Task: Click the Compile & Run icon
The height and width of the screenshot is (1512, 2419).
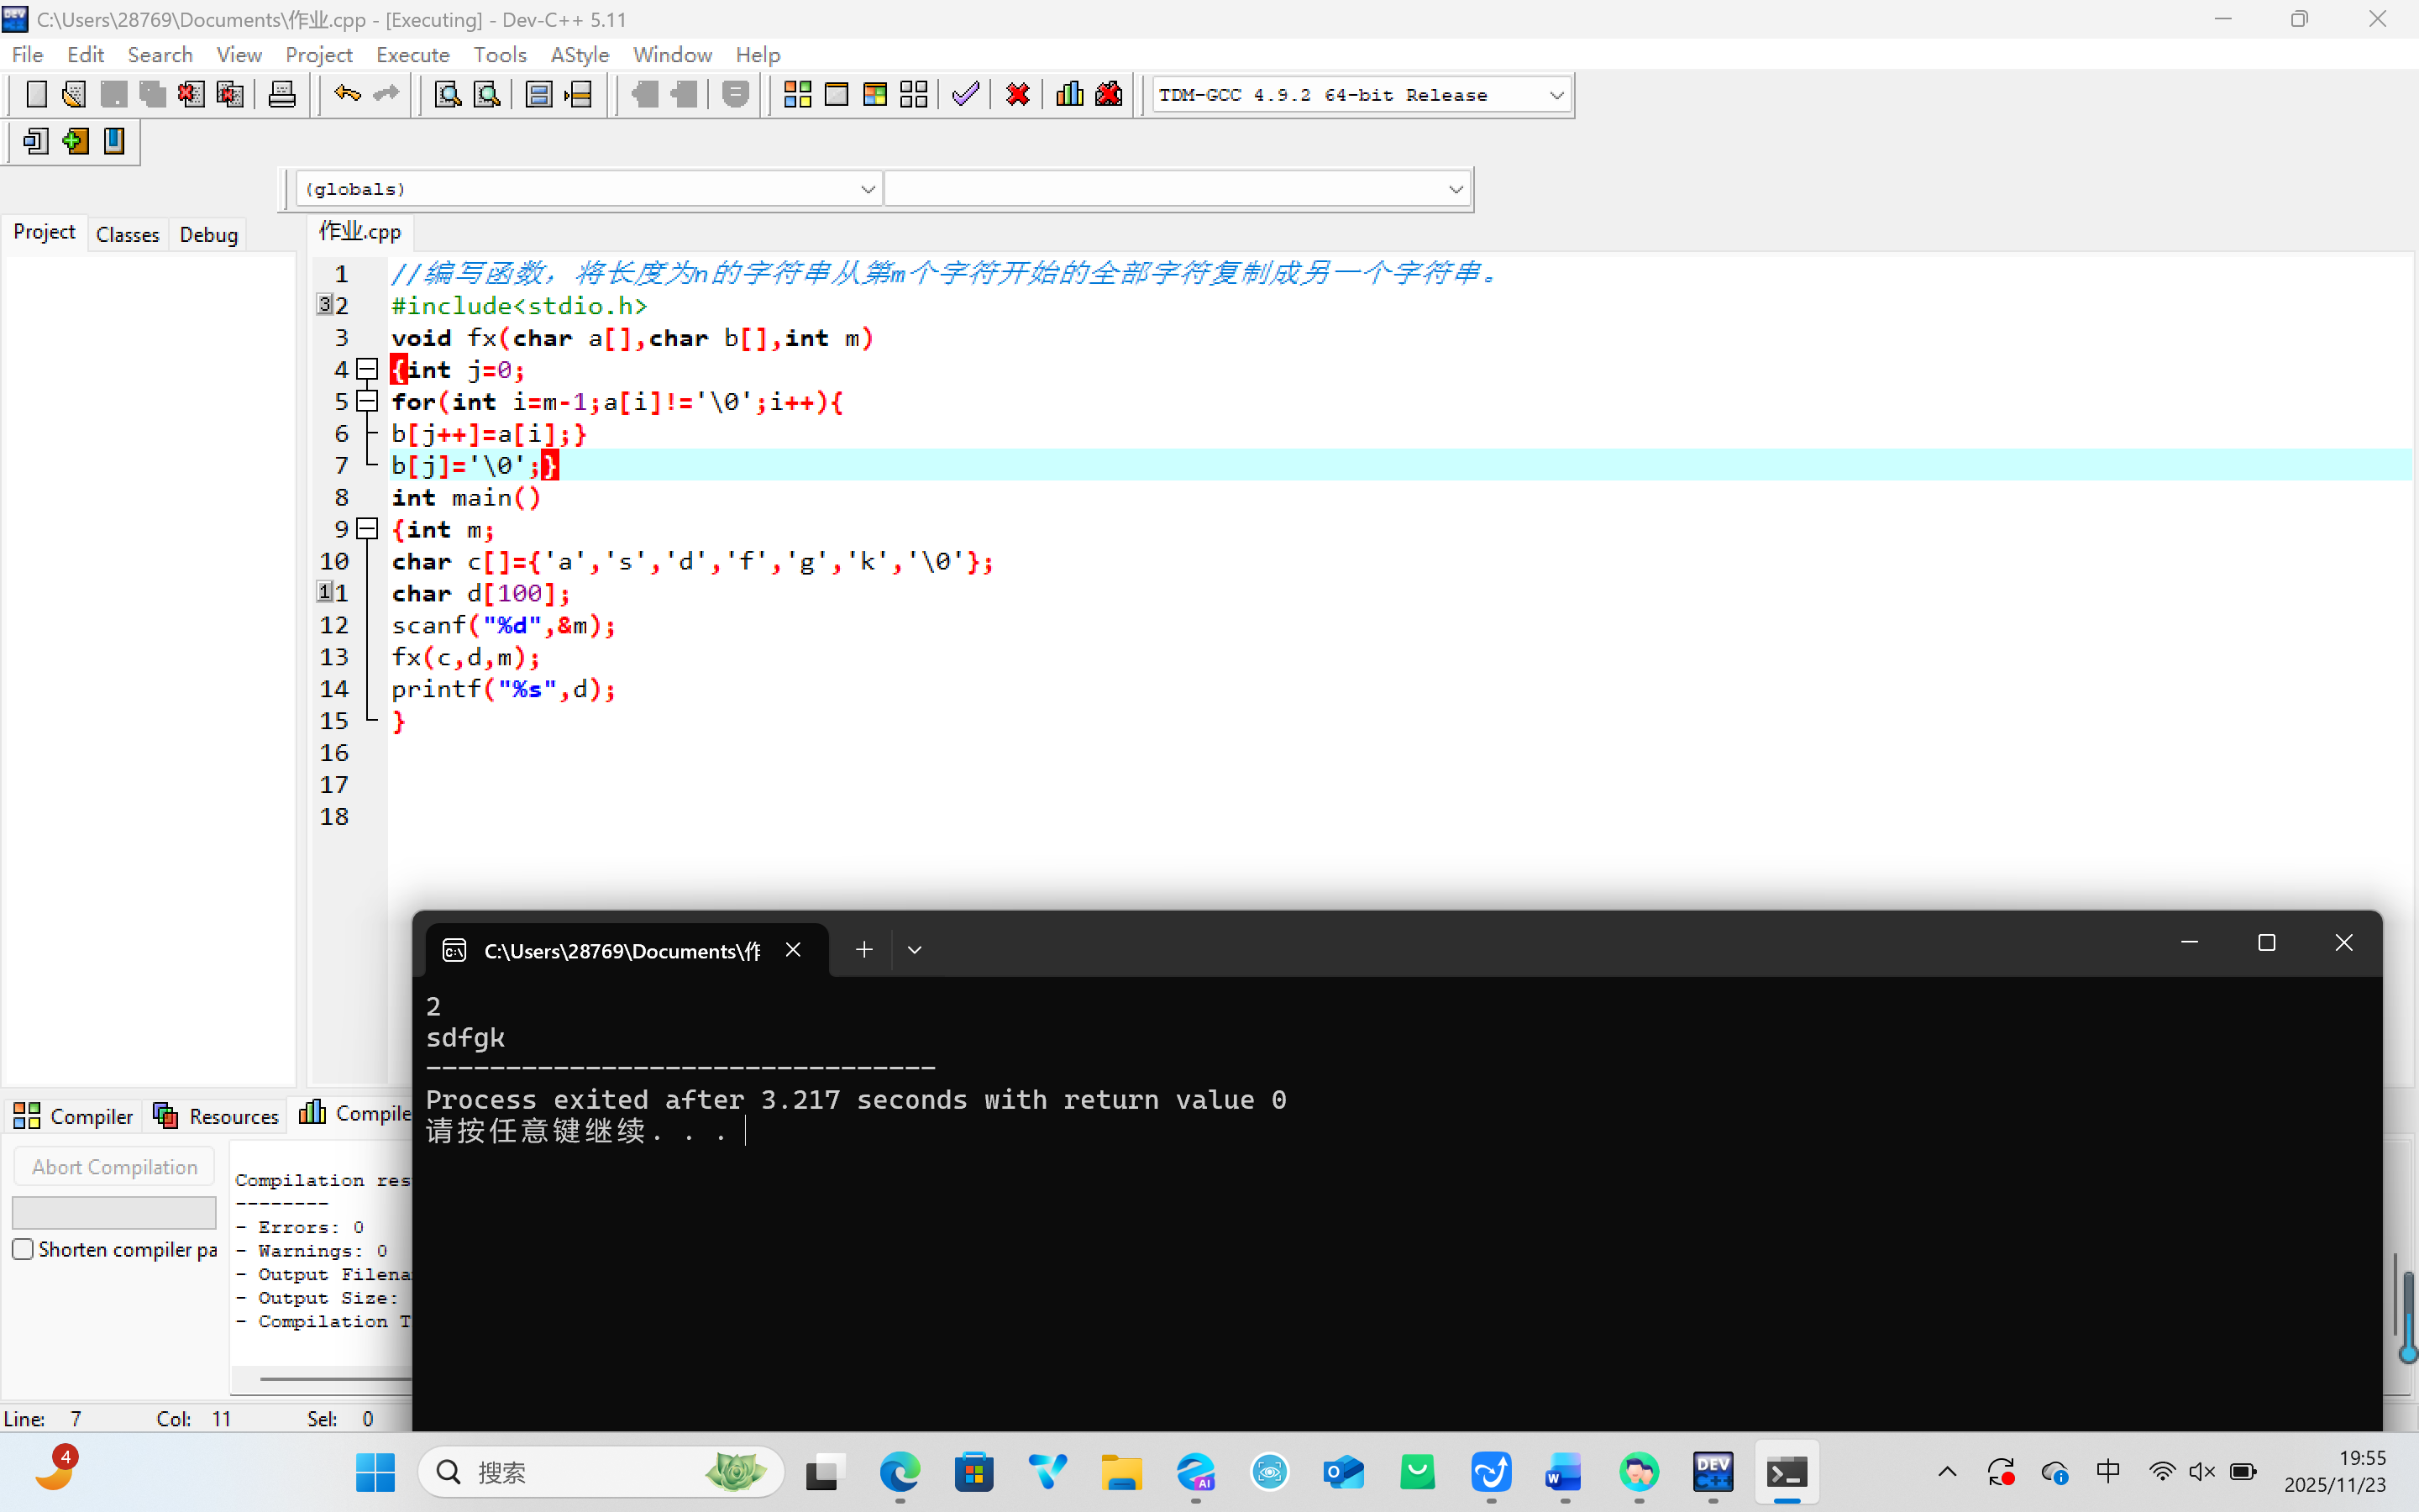Action: [874, 95]
